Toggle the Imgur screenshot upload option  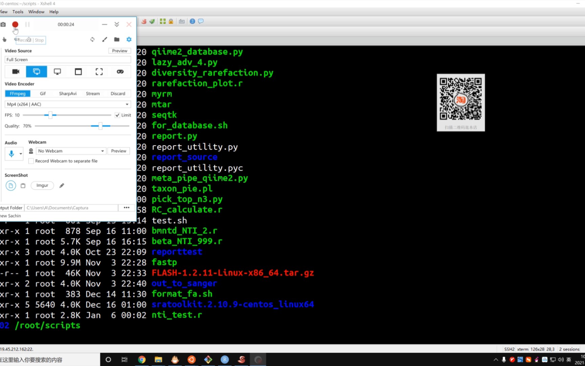42,185
